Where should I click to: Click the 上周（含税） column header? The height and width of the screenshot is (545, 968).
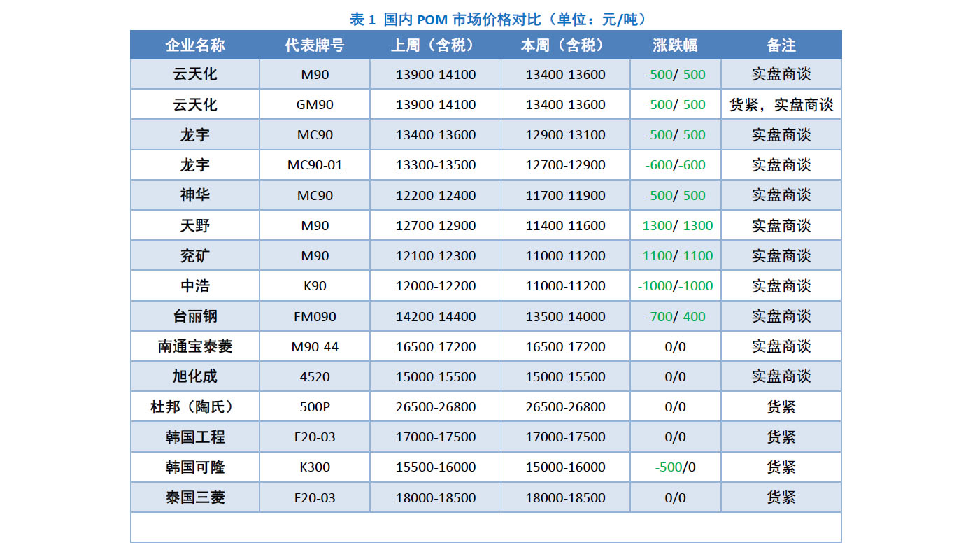(436, 45)
